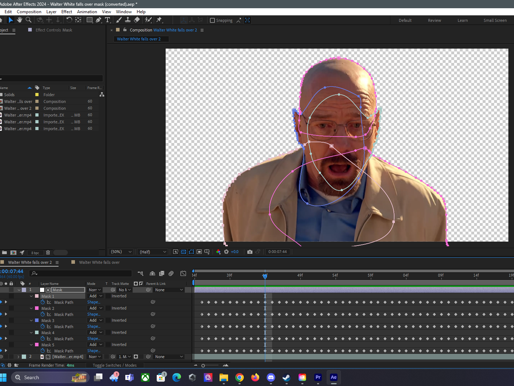Select the Clone Stamp tool
This screenshot has height=386, width=514.
128,20
